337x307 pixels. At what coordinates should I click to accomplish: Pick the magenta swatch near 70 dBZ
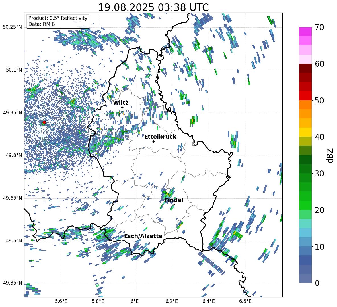[305, 32]
